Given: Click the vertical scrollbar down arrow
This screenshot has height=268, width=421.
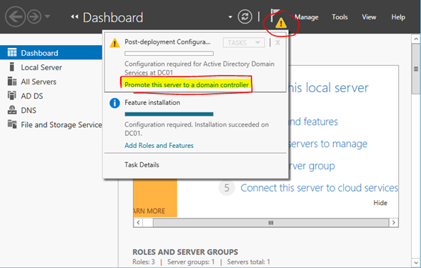Looking at the screenshot, I should 416,262.
